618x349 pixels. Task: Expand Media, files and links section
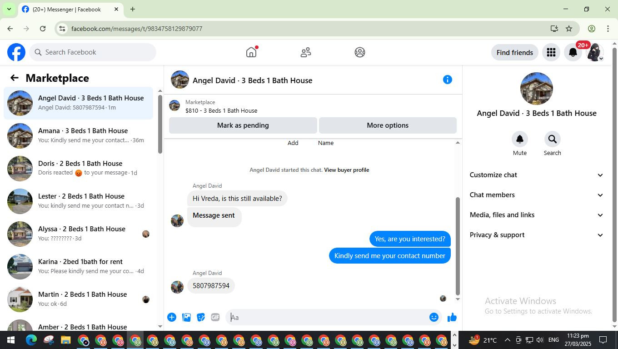coord(537,215)
